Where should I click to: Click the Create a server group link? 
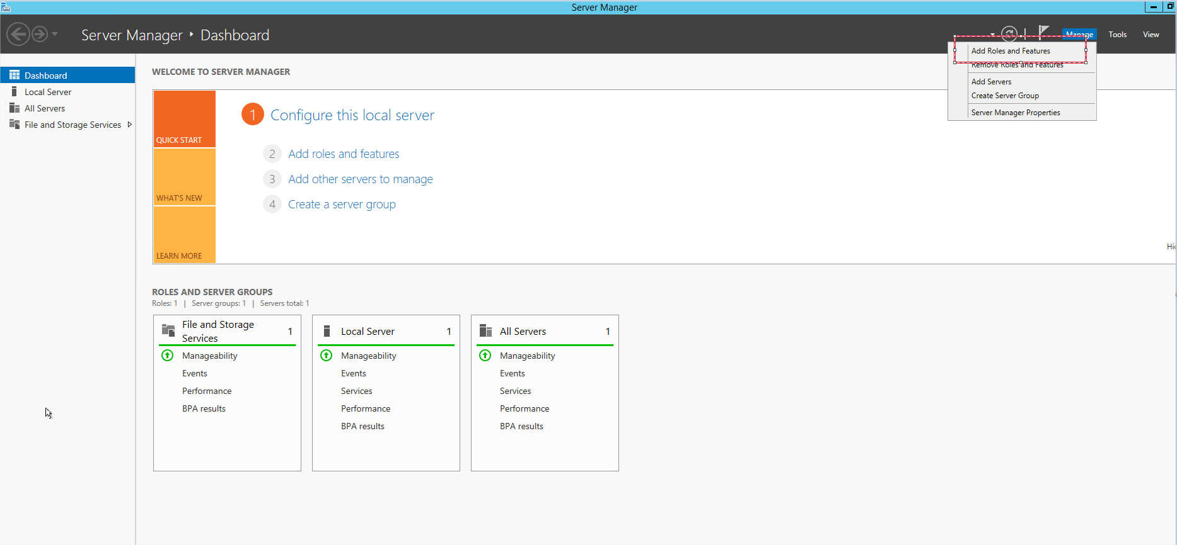pyautogui.click(x=342, y=205)
